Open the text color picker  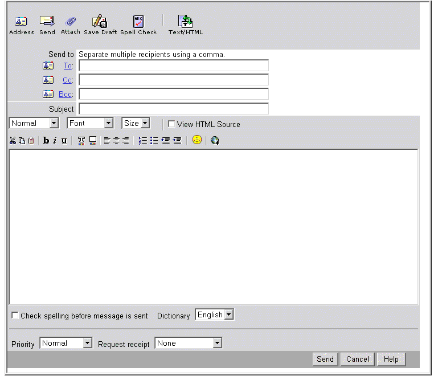click(x=81, y=141)
